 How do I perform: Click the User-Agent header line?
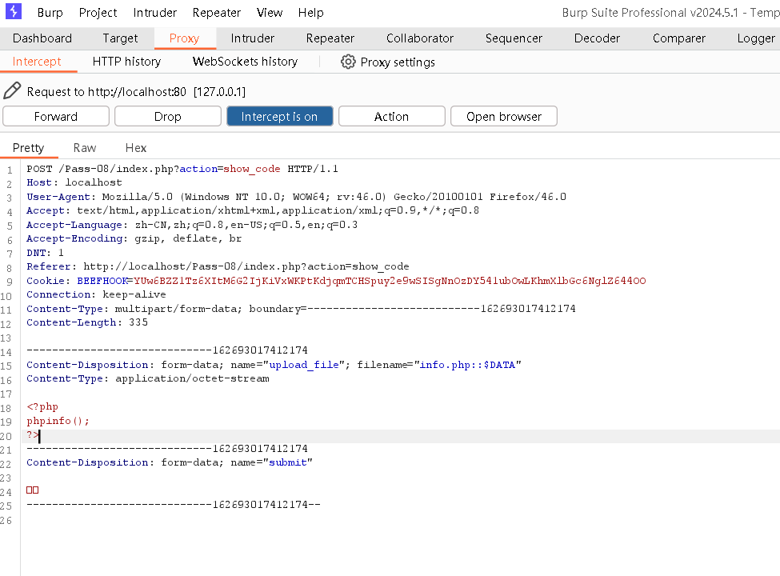coord(296,197)
